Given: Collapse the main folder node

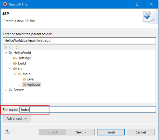Looking at the screenshot, I should pos(15,74).
